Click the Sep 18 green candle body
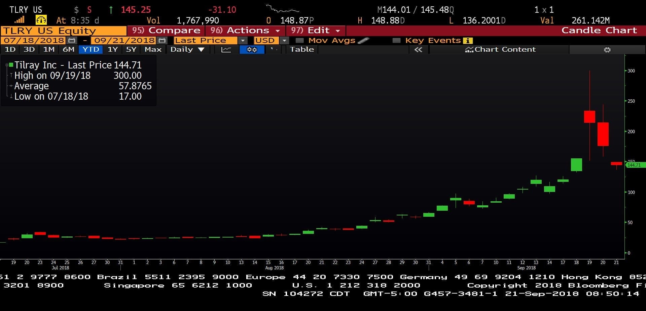This screenshot has width=646, height=311. [576, 165]
